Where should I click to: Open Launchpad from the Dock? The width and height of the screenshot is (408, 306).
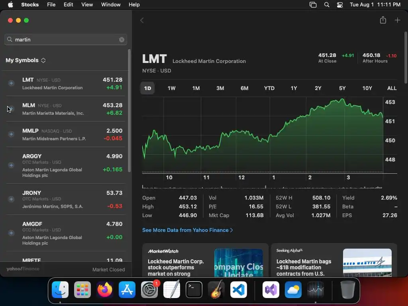tap(82, 290)
